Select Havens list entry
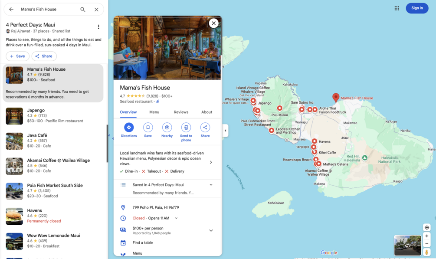436x259 pixels. (x=53, y=216)
